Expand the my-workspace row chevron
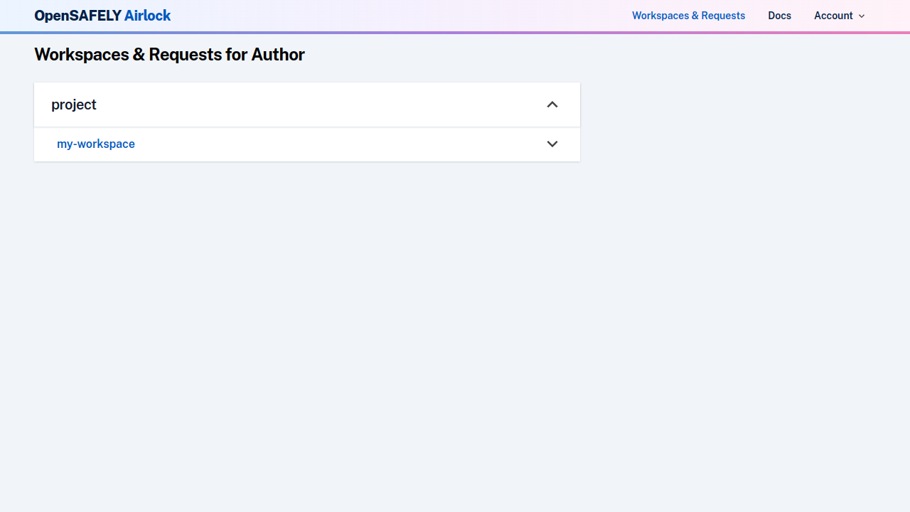The height and width of the screenshot is (512, 910). coord(552,144)
